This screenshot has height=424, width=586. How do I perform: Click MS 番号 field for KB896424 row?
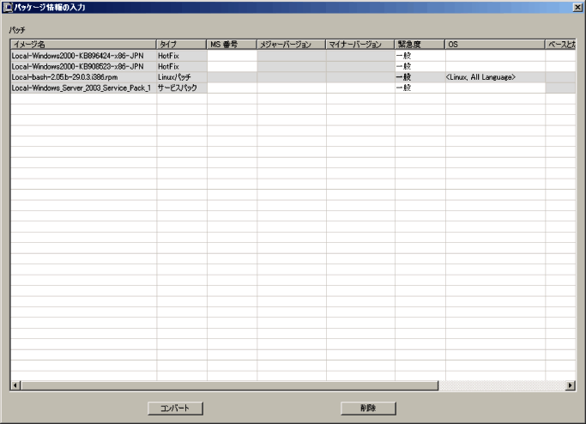[x=232, y=56]
